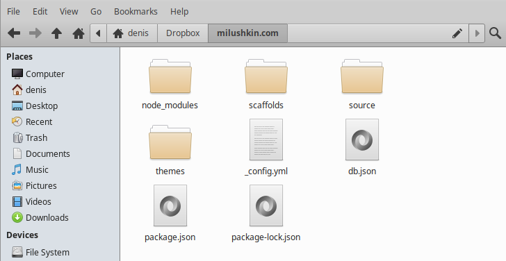Open Documents in Places sidebar
Screen dimensions: 506x261
click(41, 153)
